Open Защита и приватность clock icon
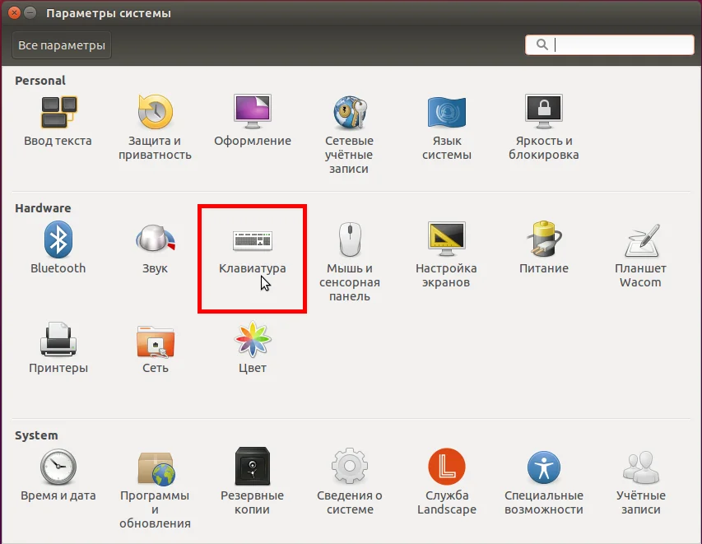The image size is (702, 544). pos(155,111)
